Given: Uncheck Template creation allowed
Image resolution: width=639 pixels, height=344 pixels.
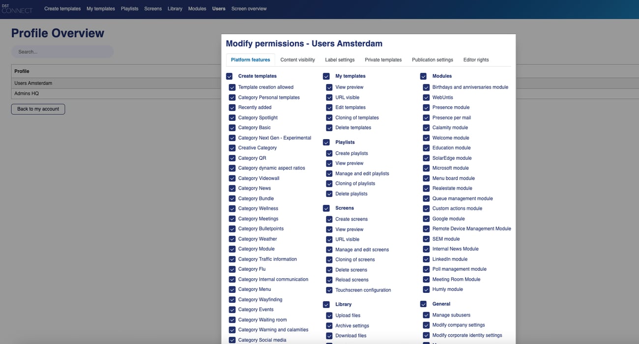Looking at the screenshot, I should coord(232,87).
